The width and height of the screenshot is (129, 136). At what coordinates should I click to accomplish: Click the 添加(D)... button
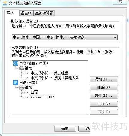(104, 79)
